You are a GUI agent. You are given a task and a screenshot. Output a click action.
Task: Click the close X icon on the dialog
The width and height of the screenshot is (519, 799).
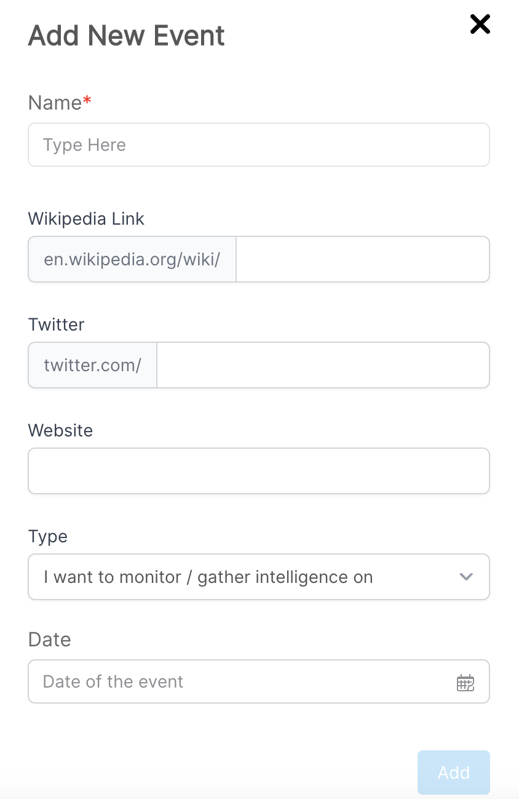pyautogui.click(x=480, y=24)
